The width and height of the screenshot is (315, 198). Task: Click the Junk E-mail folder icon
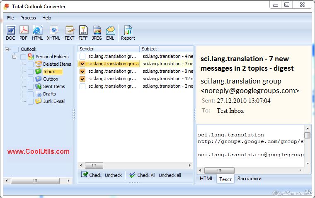(39, 101)
